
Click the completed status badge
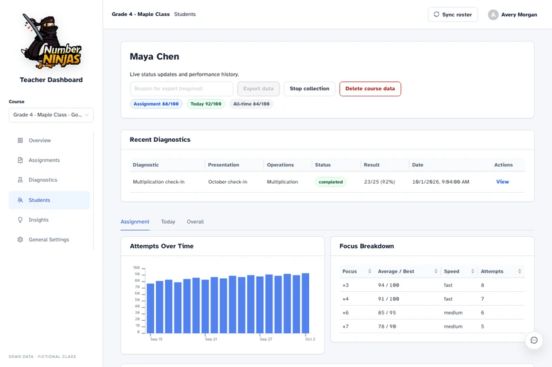[331, 182]
